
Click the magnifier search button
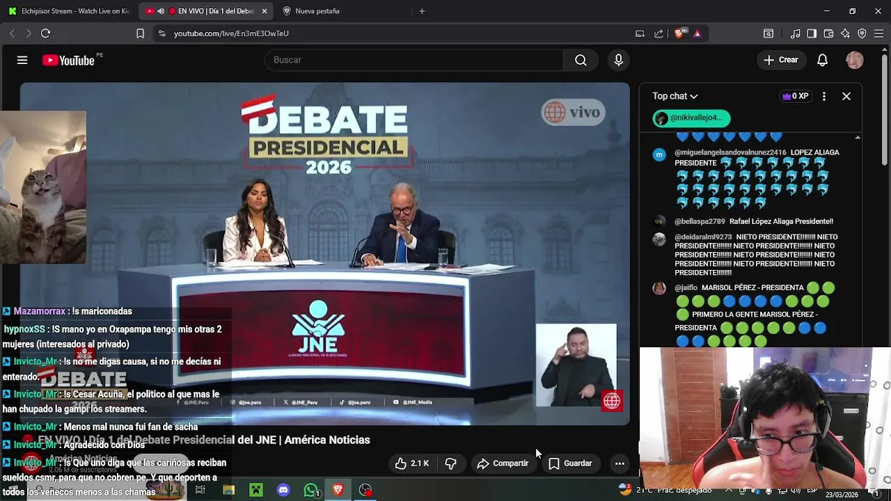point(581,60)
